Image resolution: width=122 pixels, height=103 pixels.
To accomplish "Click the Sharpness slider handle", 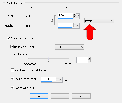I will pyautogui.click(x=48, y=58).
